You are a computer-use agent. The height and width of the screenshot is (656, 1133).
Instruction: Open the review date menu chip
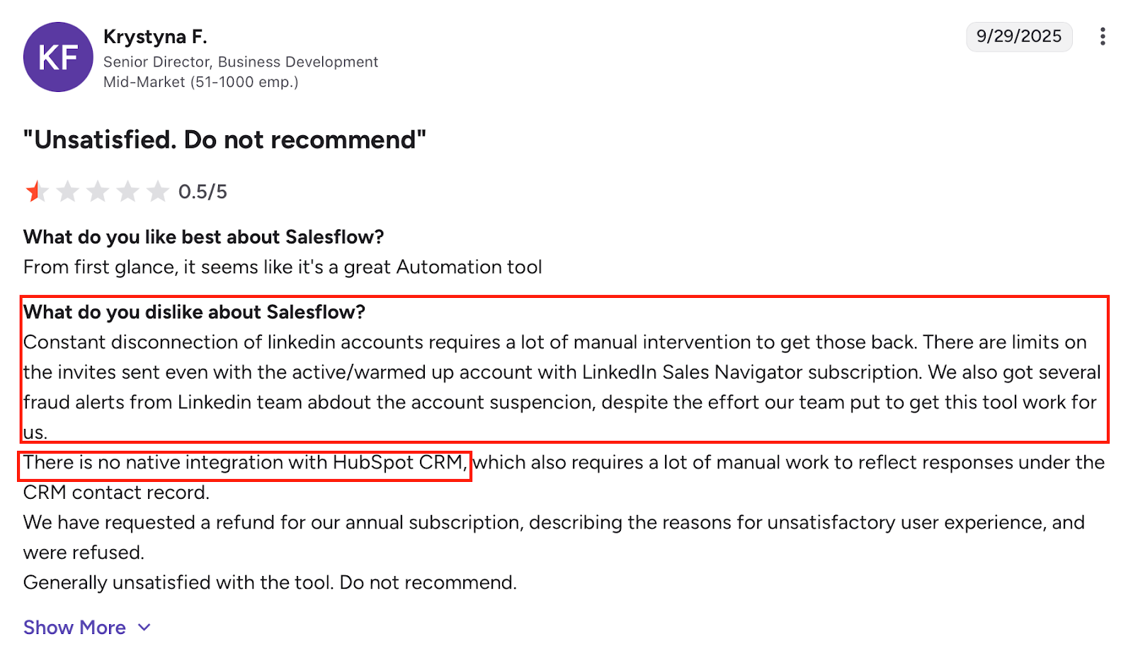click(1019, 37)
